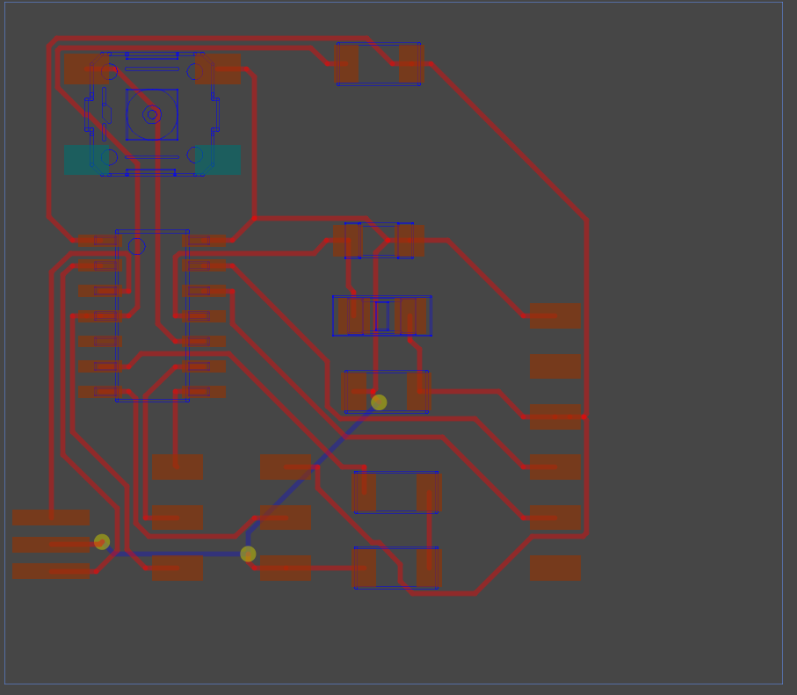Select the middle-left pad of the 2x3 header
This screenshot has width=797, height=695.
[178, 518]
